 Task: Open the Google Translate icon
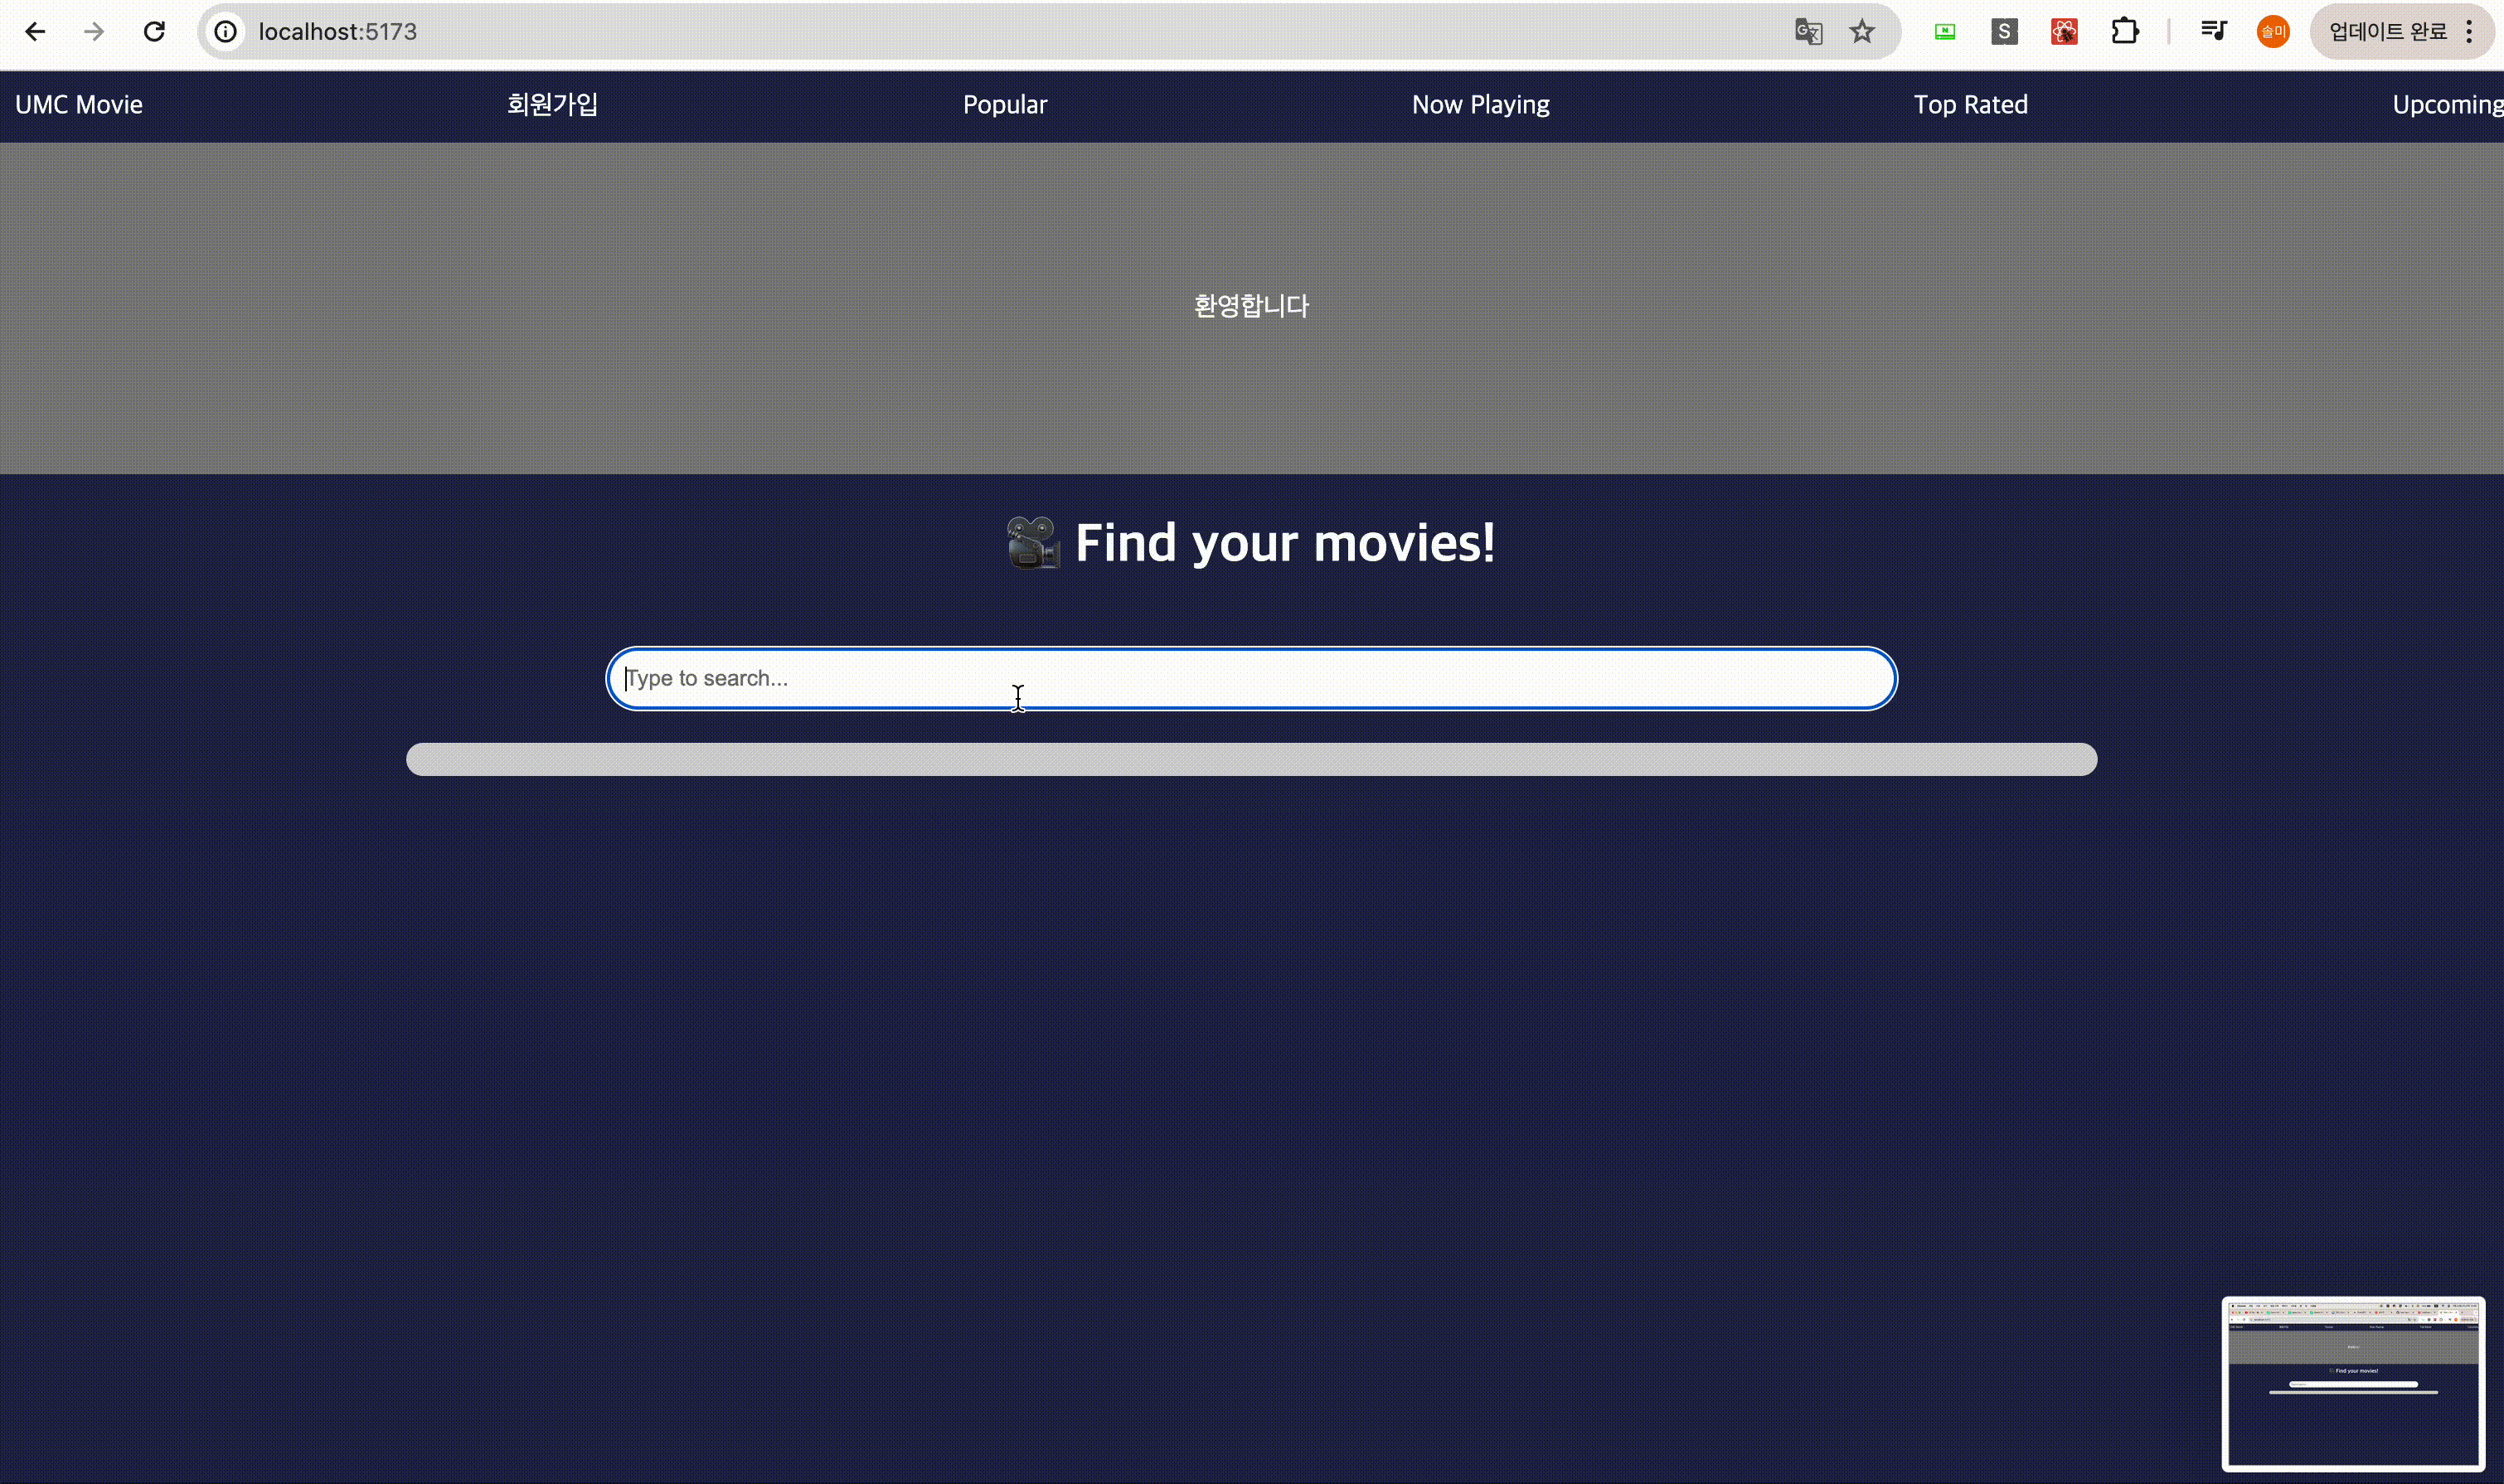click(x=1808, y=32)
